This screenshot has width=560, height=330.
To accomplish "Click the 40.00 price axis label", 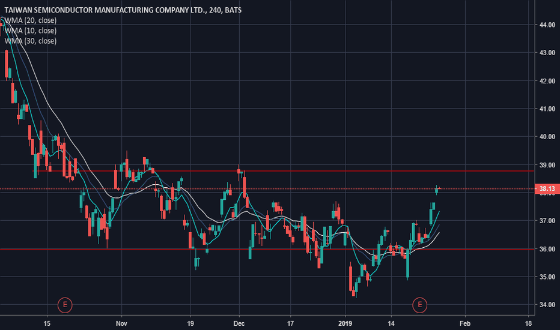I will (x=547, y=137).
